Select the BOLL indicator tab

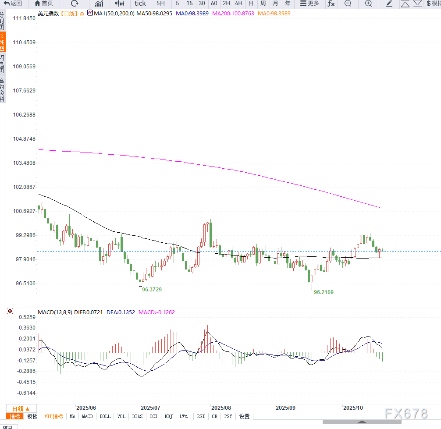(x=105, y=416)
